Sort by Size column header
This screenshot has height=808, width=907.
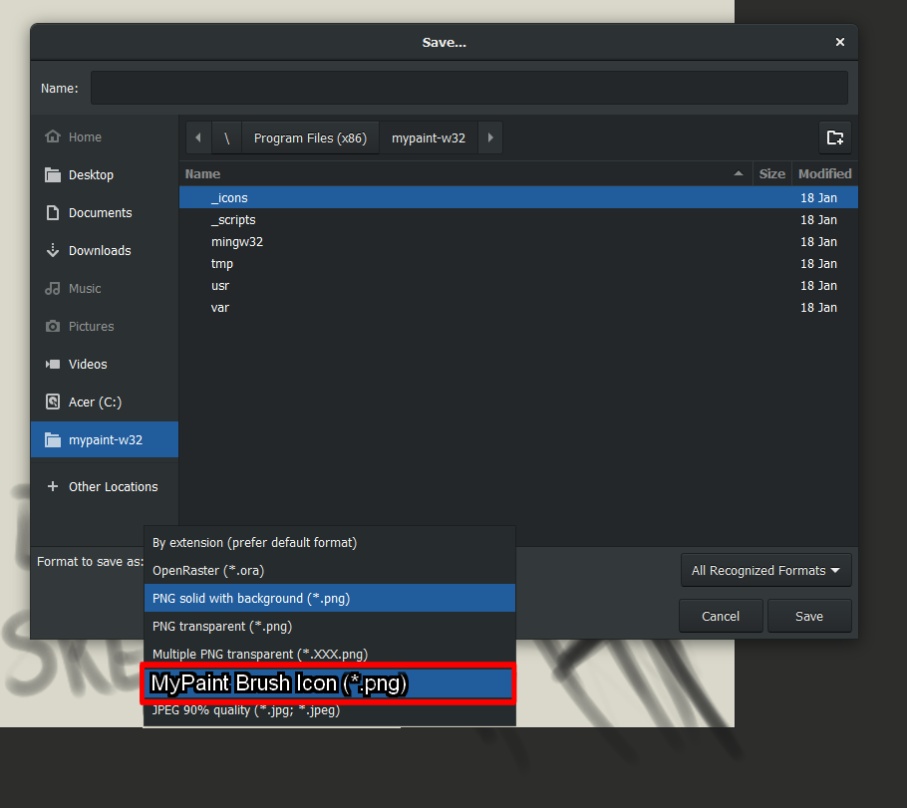tap(771, 173)
